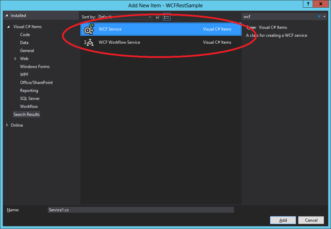Switch to Small Icons view
331x229 pixels.
[x=158, y=17]
